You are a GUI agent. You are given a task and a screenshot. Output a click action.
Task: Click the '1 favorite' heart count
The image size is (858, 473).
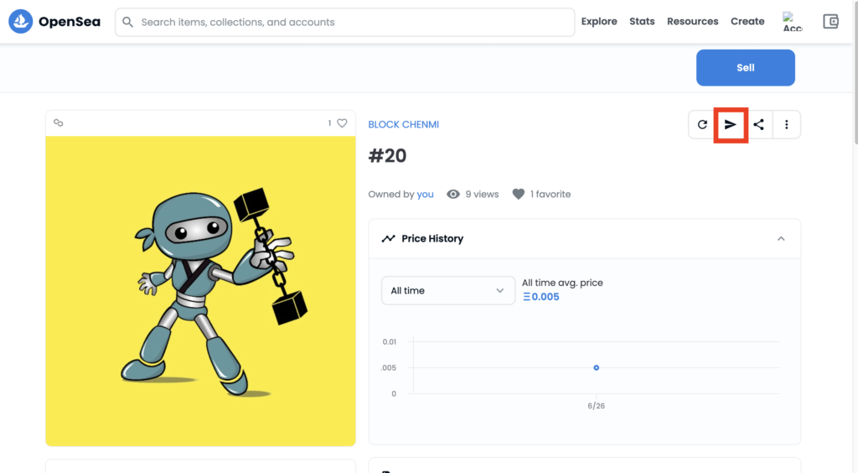542,195
